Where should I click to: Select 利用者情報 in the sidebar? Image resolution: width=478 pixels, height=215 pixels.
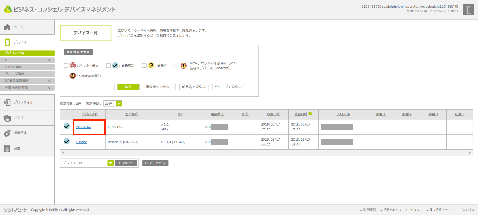point(13,67)
